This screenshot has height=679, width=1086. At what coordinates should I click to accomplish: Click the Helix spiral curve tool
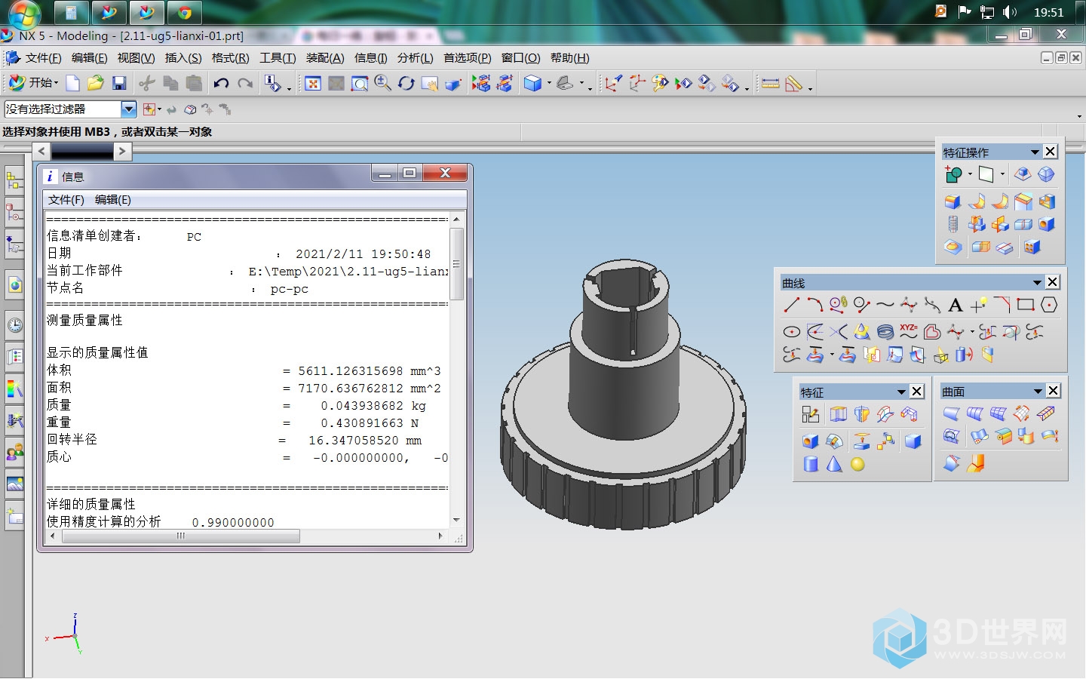pos(885,332)
